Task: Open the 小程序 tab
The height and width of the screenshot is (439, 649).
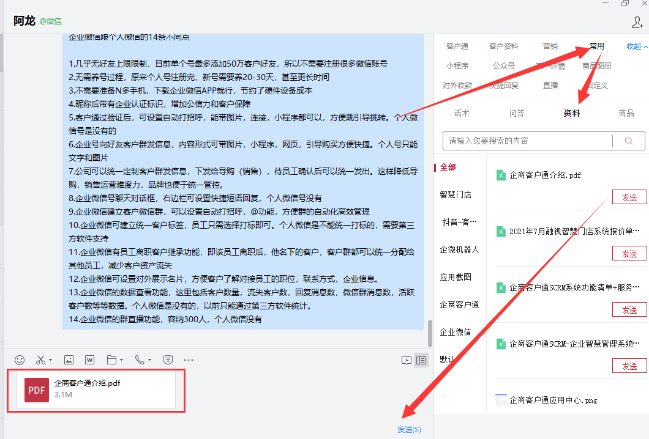Action: [x=457, y=65]
